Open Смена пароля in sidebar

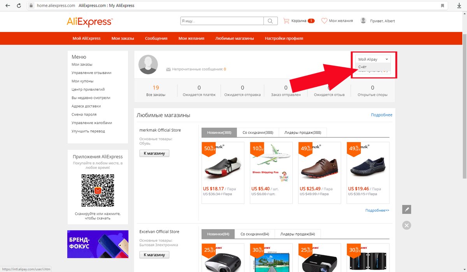[x=84, y=114]
